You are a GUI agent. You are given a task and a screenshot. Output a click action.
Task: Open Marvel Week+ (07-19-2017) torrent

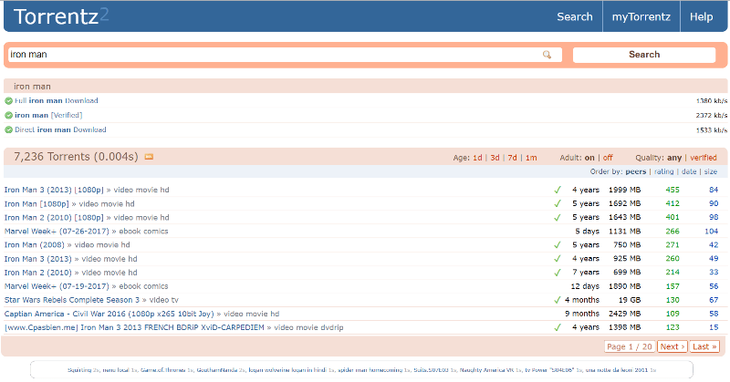(x=57, y=286)
